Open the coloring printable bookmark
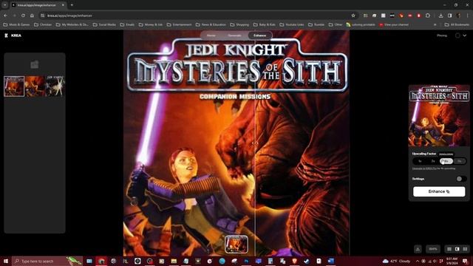 coord(361,24)
